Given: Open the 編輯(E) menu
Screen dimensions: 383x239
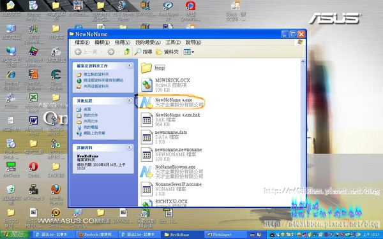Looking at the screenshot, I should 102,42.
